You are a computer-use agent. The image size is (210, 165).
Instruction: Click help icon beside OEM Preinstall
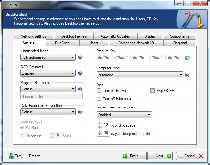[x=80, y=73]
